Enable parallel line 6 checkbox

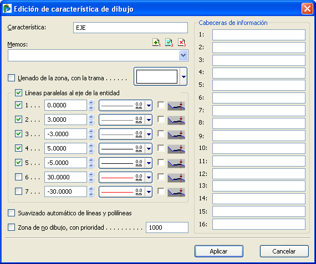pos(18,177)
